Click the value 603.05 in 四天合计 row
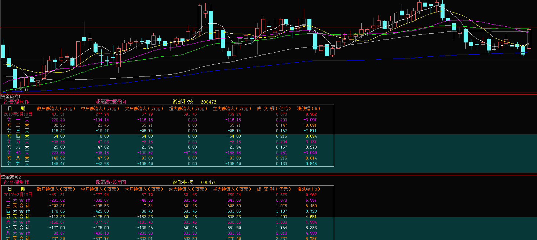This screenshot has width=537, height=240. click(x=234, y=211)
